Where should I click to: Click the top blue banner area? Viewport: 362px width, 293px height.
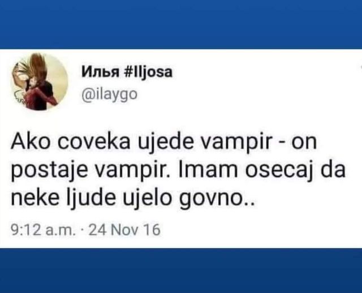(181, 24)
